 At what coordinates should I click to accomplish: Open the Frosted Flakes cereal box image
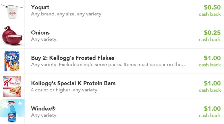pyautogui.click(x=12, y=61)
